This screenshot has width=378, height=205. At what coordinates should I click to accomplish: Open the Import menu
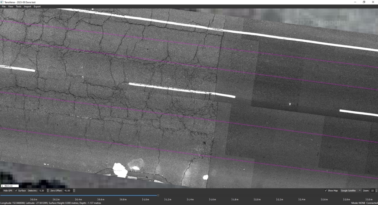[28, 7]
